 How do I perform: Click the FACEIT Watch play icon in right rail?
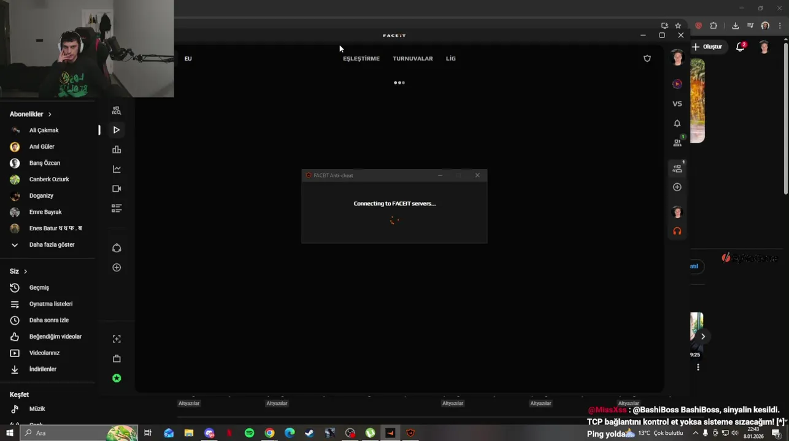(677, 84)
